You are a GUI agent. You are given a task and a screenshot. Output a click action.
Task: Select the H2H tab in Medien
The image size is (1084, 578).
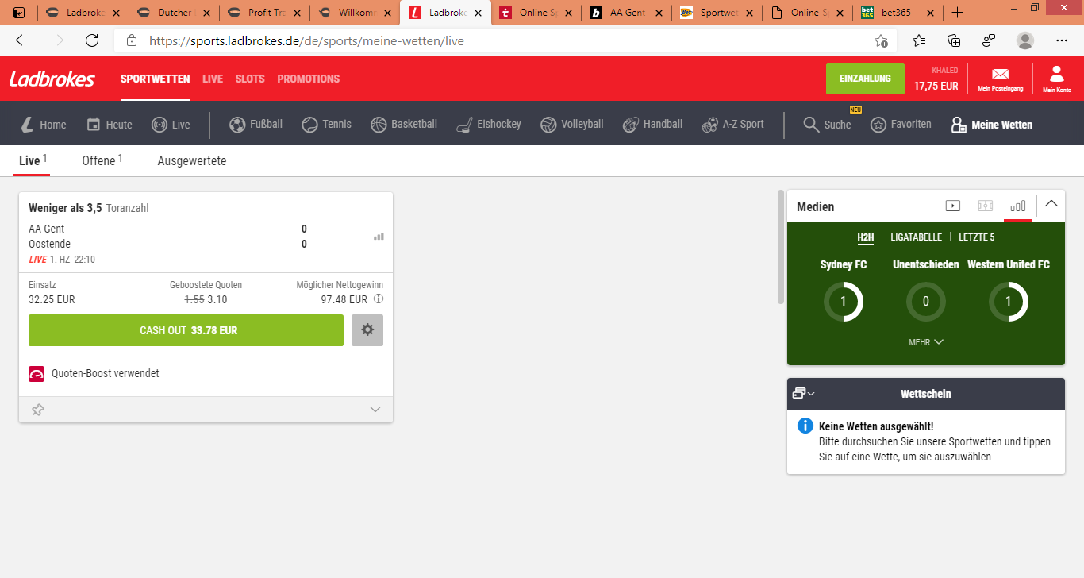click(x=866, y=237)
